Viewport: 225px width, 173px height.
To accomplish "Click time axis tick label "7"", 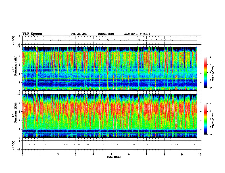I will coord(147,154).
